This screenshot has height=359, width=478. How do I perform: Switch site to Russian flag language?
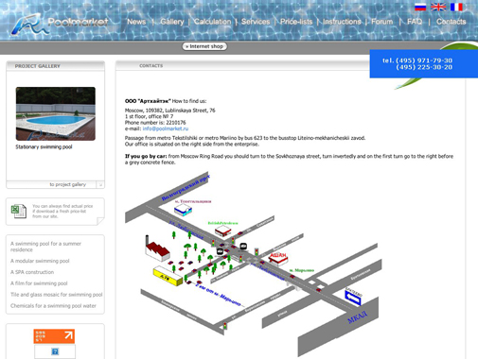pyautogui.click(x=420, y=7)
